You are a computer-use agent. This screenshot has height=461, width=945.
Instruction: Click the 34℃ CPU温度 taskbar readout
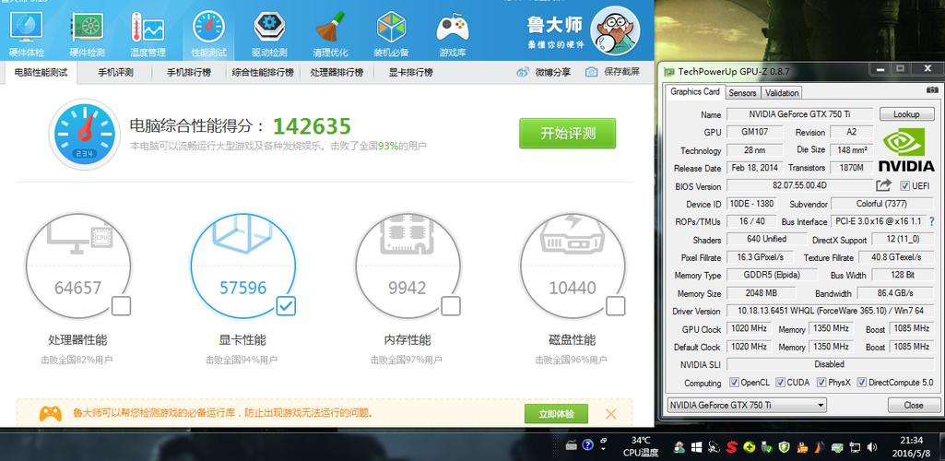(x=642, y=446)
